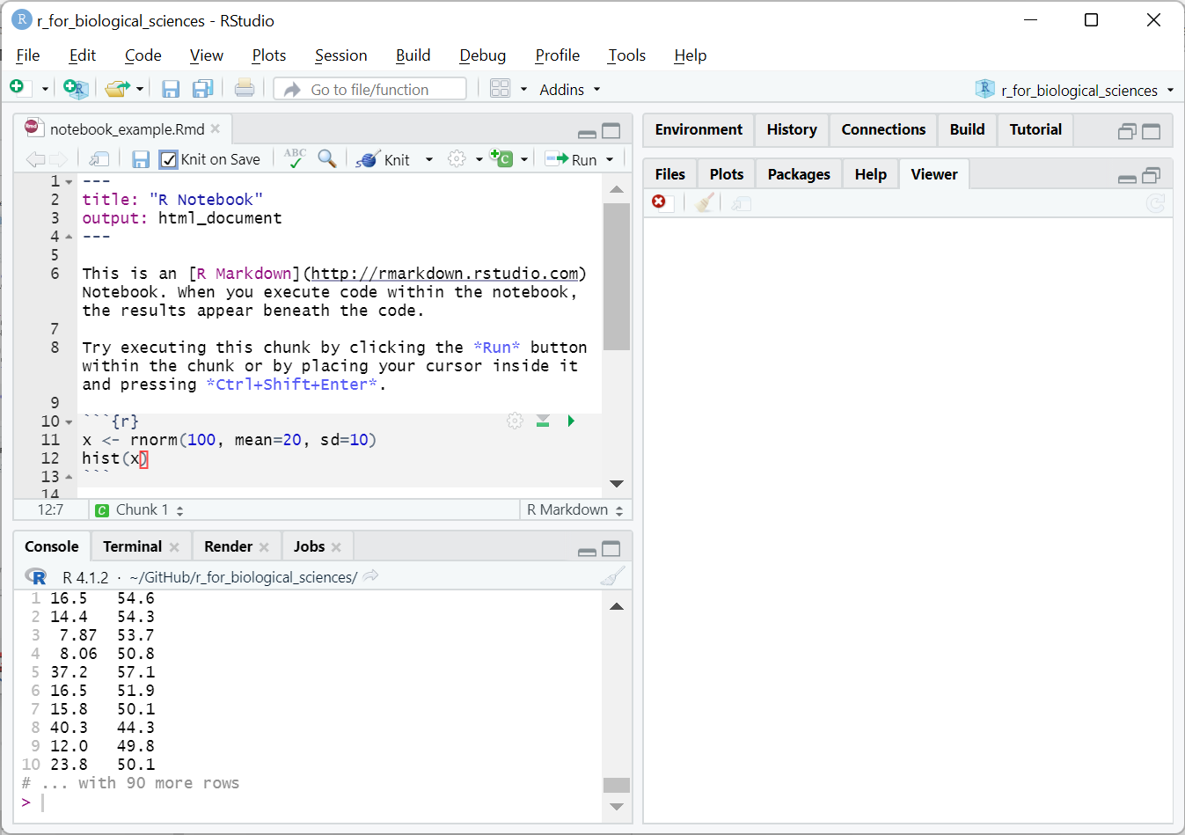Open the Addins dropdown
Viewport: 1185px width, 835px height.
tap(569, 90)
